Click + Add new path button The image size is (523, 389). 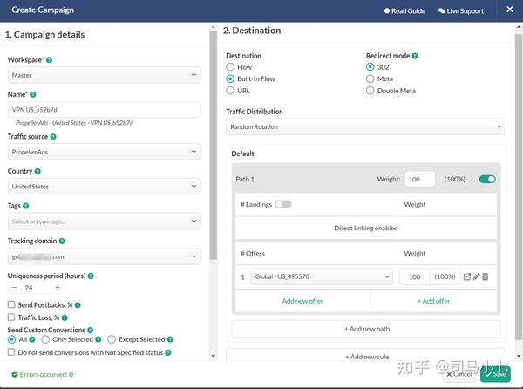tap(366, 329)
